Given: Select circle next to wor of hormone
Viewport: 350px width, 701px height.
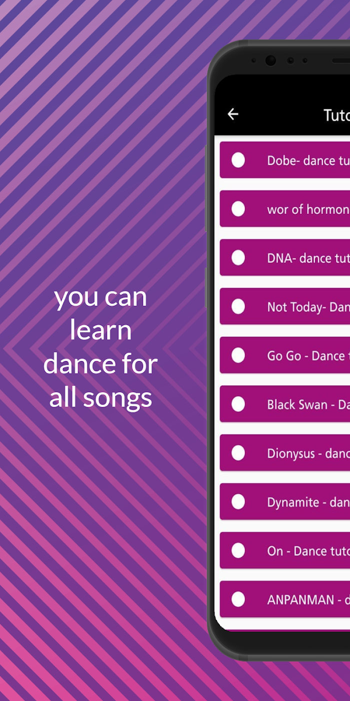Looking at the screenshot, I should coord(238,209).
